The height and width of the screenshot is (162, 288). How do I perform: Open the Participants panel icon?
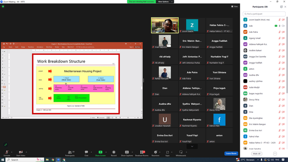coord(70,152)
